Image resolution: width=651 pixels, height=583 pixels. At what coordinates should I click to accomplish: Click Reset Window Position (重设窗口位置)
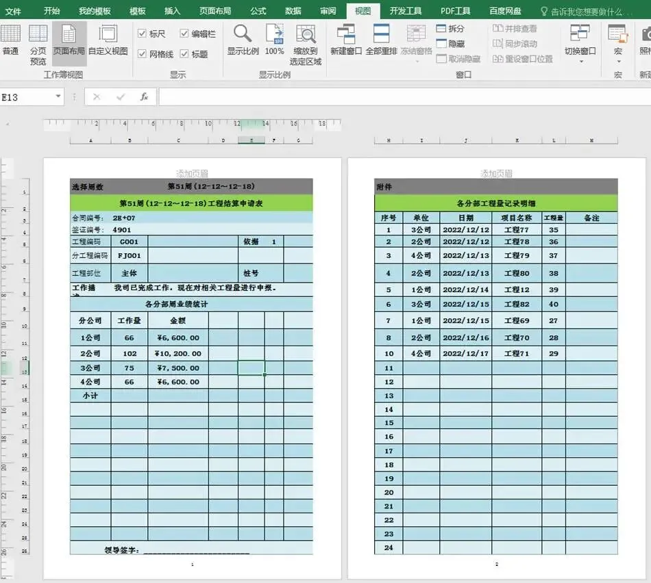tap(522, 59)
